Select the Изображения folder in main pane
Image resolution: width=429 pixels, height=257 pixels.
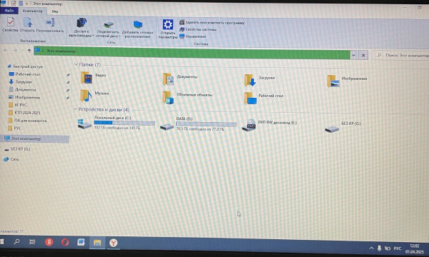pos(347,81)
